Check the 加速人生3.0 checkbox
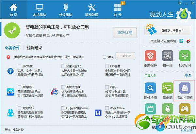This screenshot has width=196, height=134. coord(63,66)
